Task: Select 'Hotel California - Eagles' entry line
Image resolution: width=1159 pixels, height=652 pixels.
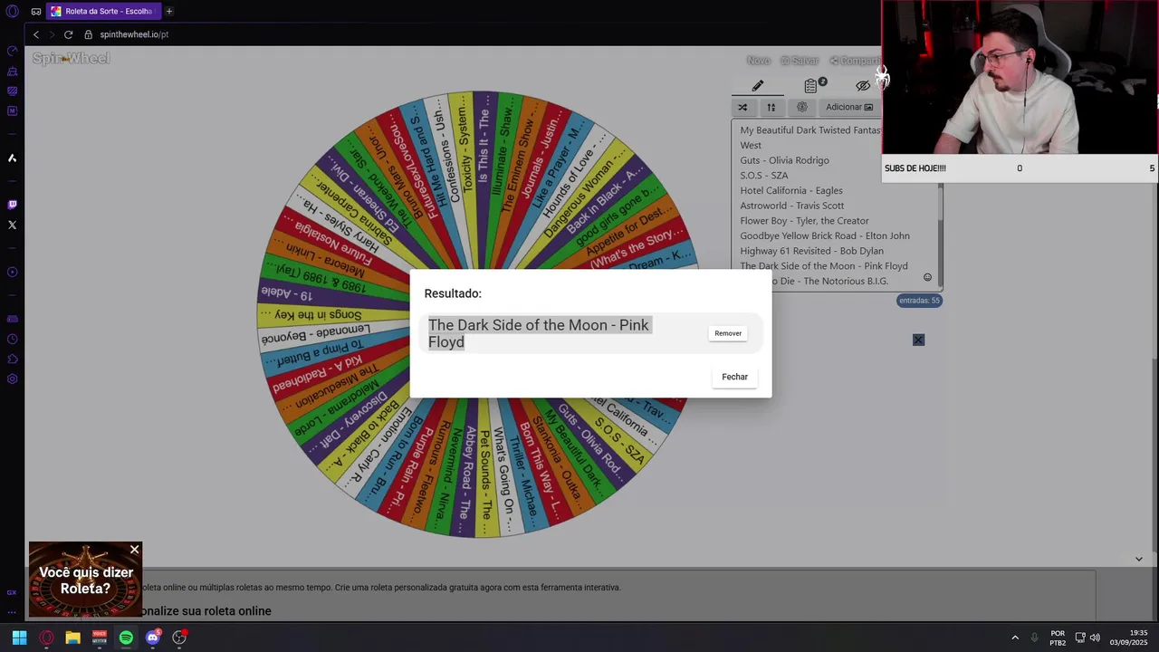Action: click(791, 190)
